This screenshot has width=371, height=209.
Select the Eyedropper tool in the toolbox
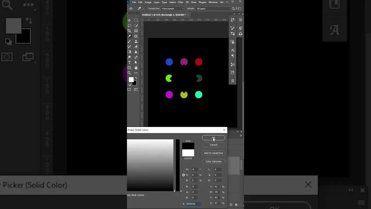129,36
